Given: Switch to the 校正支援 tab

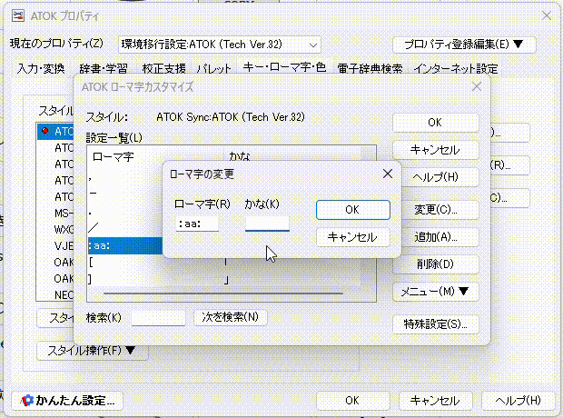Looking at the screenshot, I should point(164,68).
